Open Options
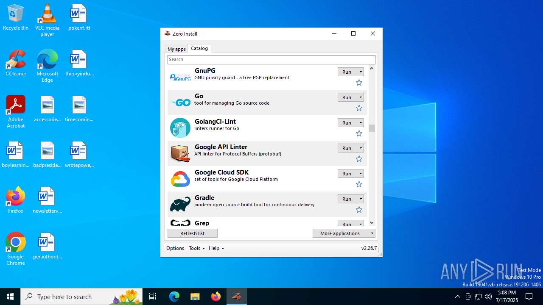 tap(175, 248)
